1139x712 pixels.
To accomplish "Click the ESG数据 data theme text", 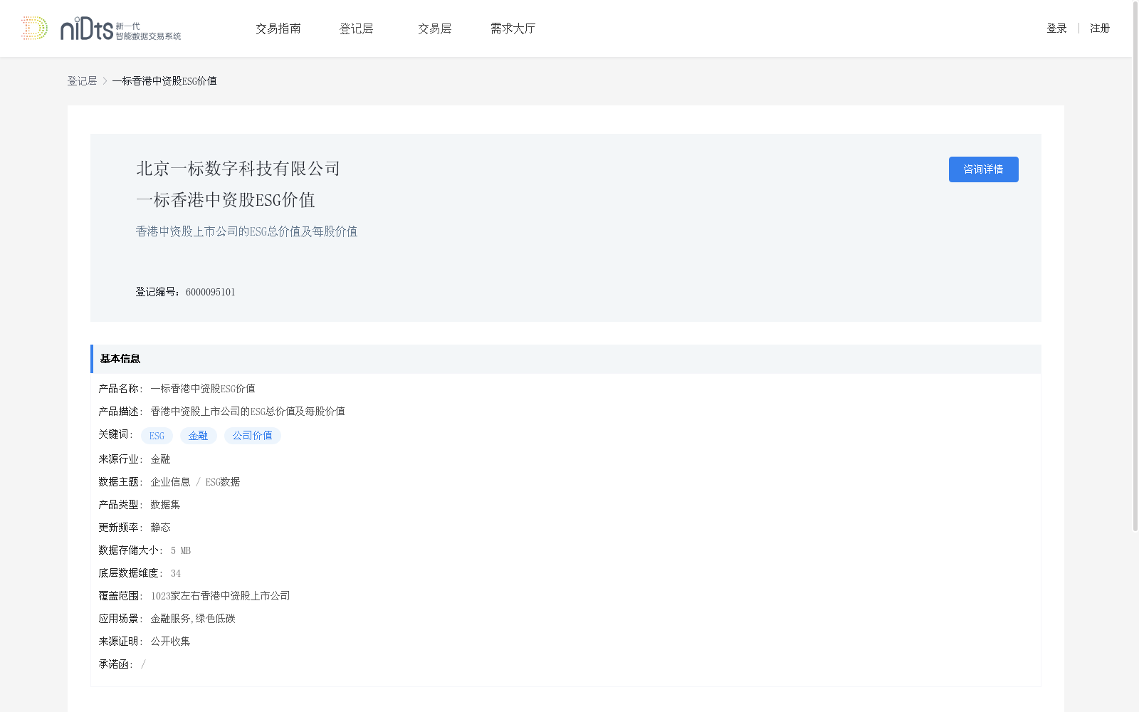I will pyautogui.click(x=223, y=482).
